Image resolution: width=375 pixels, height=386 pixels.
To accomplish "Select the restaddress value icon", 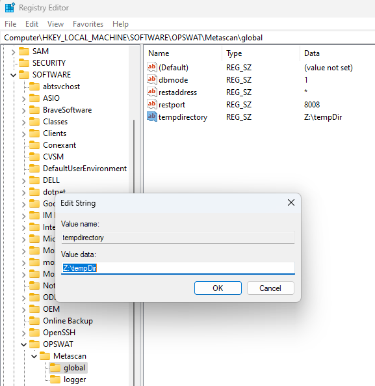I will (x=152, y=92).
